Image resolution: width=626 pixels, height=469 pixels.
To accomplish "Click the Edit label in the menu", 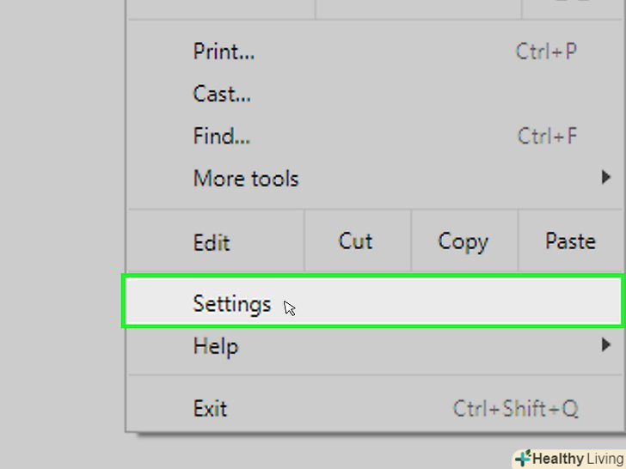I will point(212,242).
